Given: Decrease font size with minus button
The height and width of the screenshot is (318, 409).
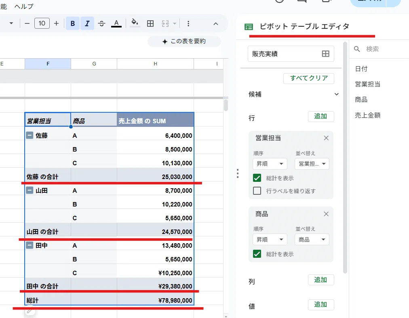Looking at the screenshot, I should [x=27, y=23].
